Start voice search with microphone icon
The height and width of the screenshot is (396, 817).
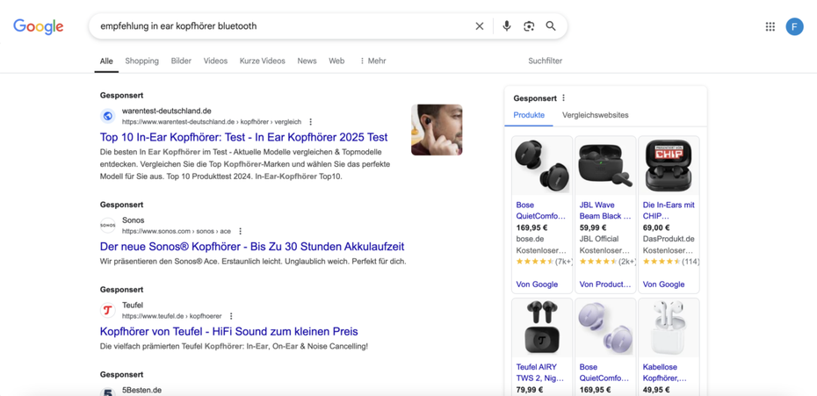point(507,26)
